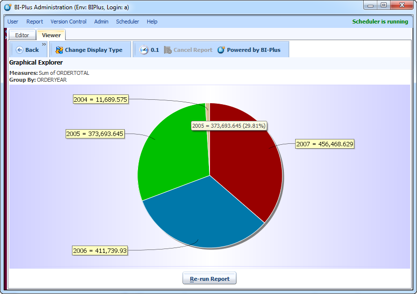Open the Help menu
Viewport: 417px width, 294px height.
pos(152,22)
